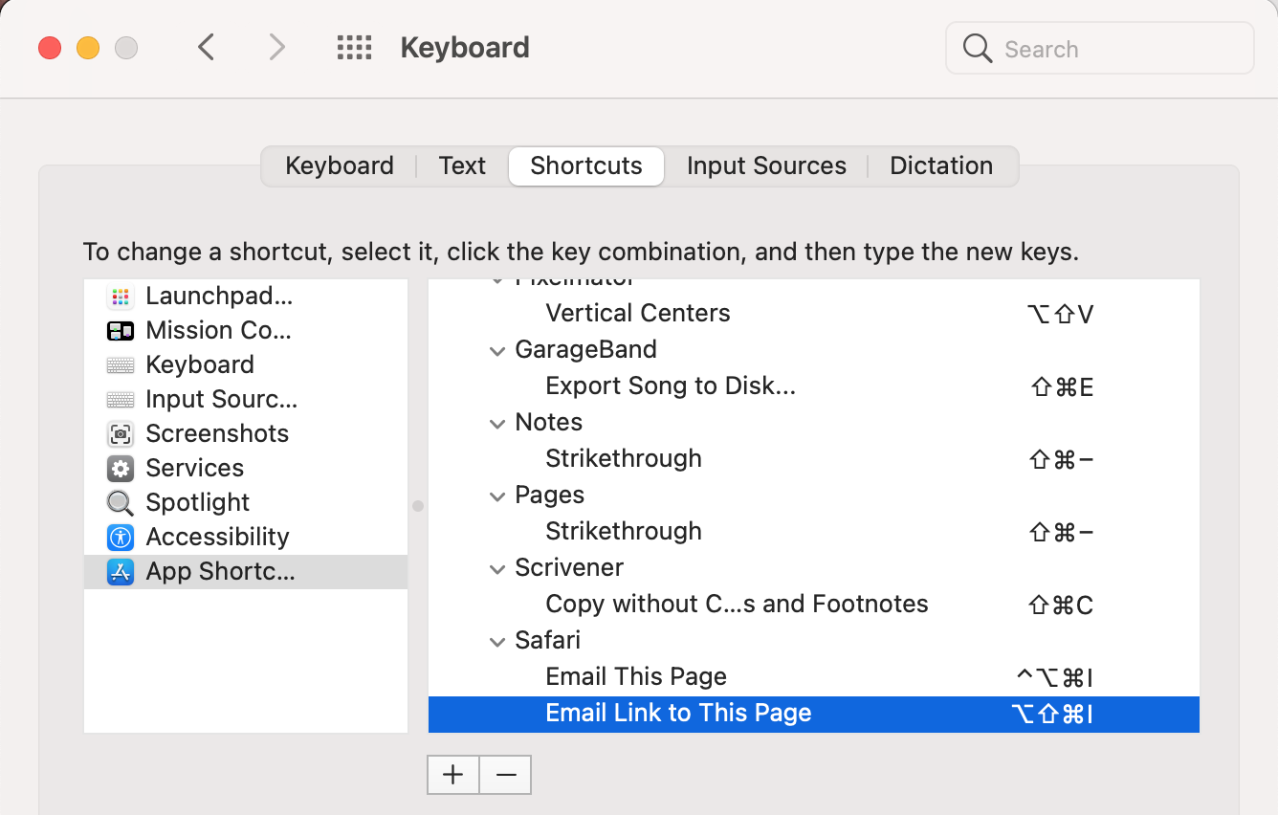
Task: Click the Screenshots camera icon
Action: 121,434
